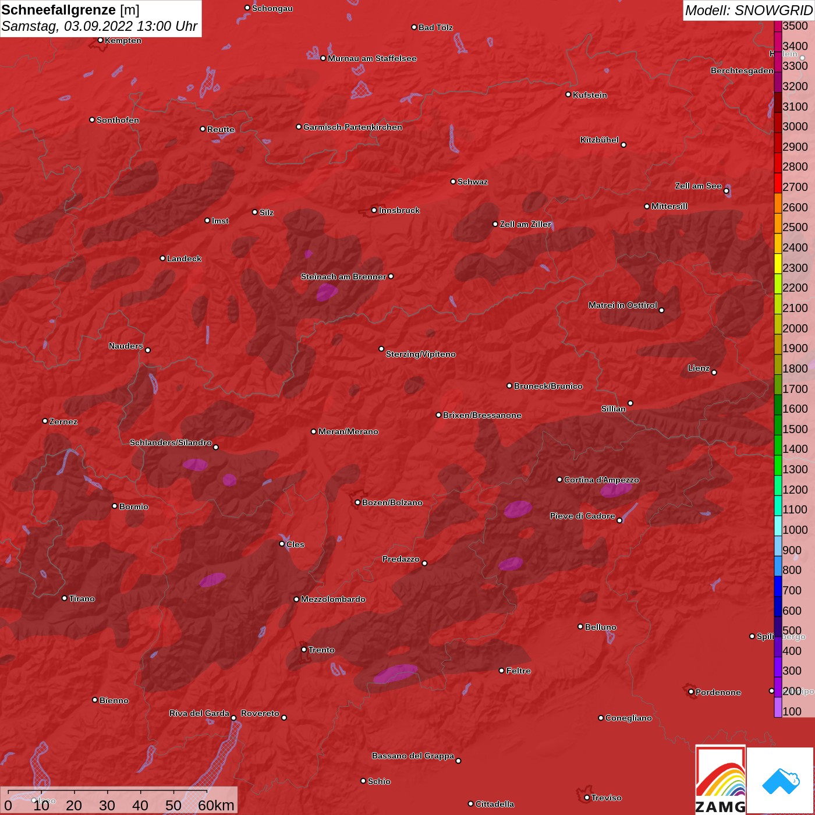This screenshot has height=815, width=815.
Task: Click the "Mezzolombardo" town label
Action: [x=333, y=599]
